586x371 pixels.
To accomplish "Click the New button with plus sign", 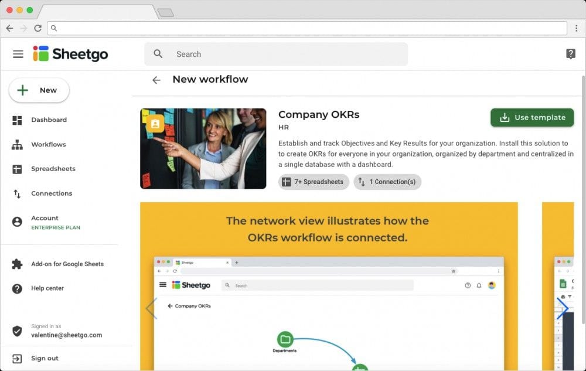I will coord(39,90).
